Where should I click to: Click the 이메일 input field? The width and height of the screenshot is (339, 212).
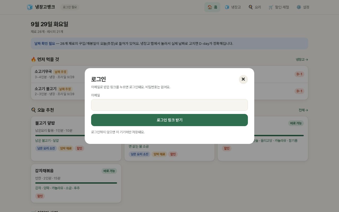point(169,105)
